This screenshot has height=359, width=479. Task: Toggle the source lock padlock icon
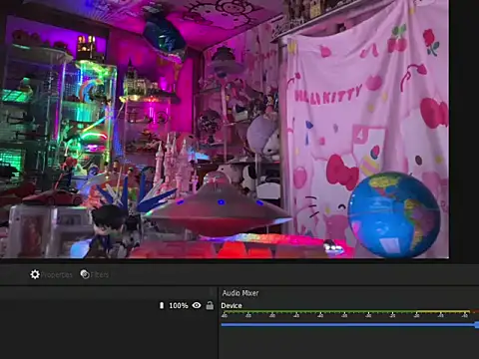pos(210,305)
